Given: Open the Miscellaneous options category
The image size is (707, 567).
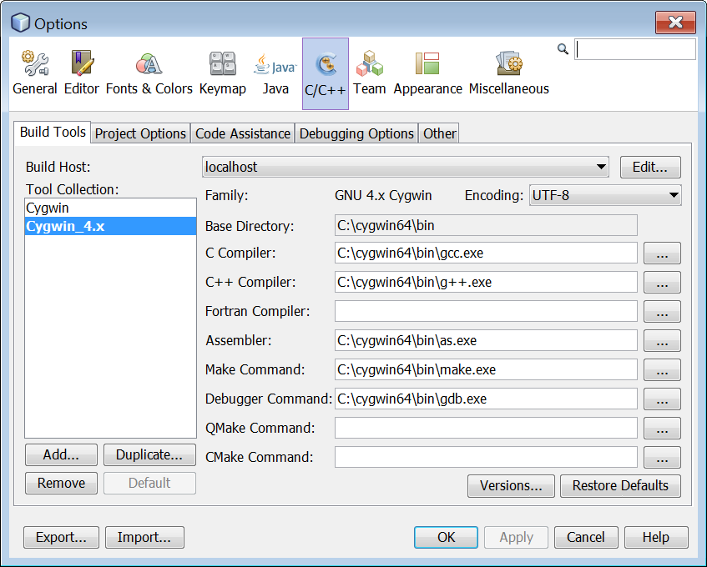Looking at the screenshot, I should tap(509, 73).
